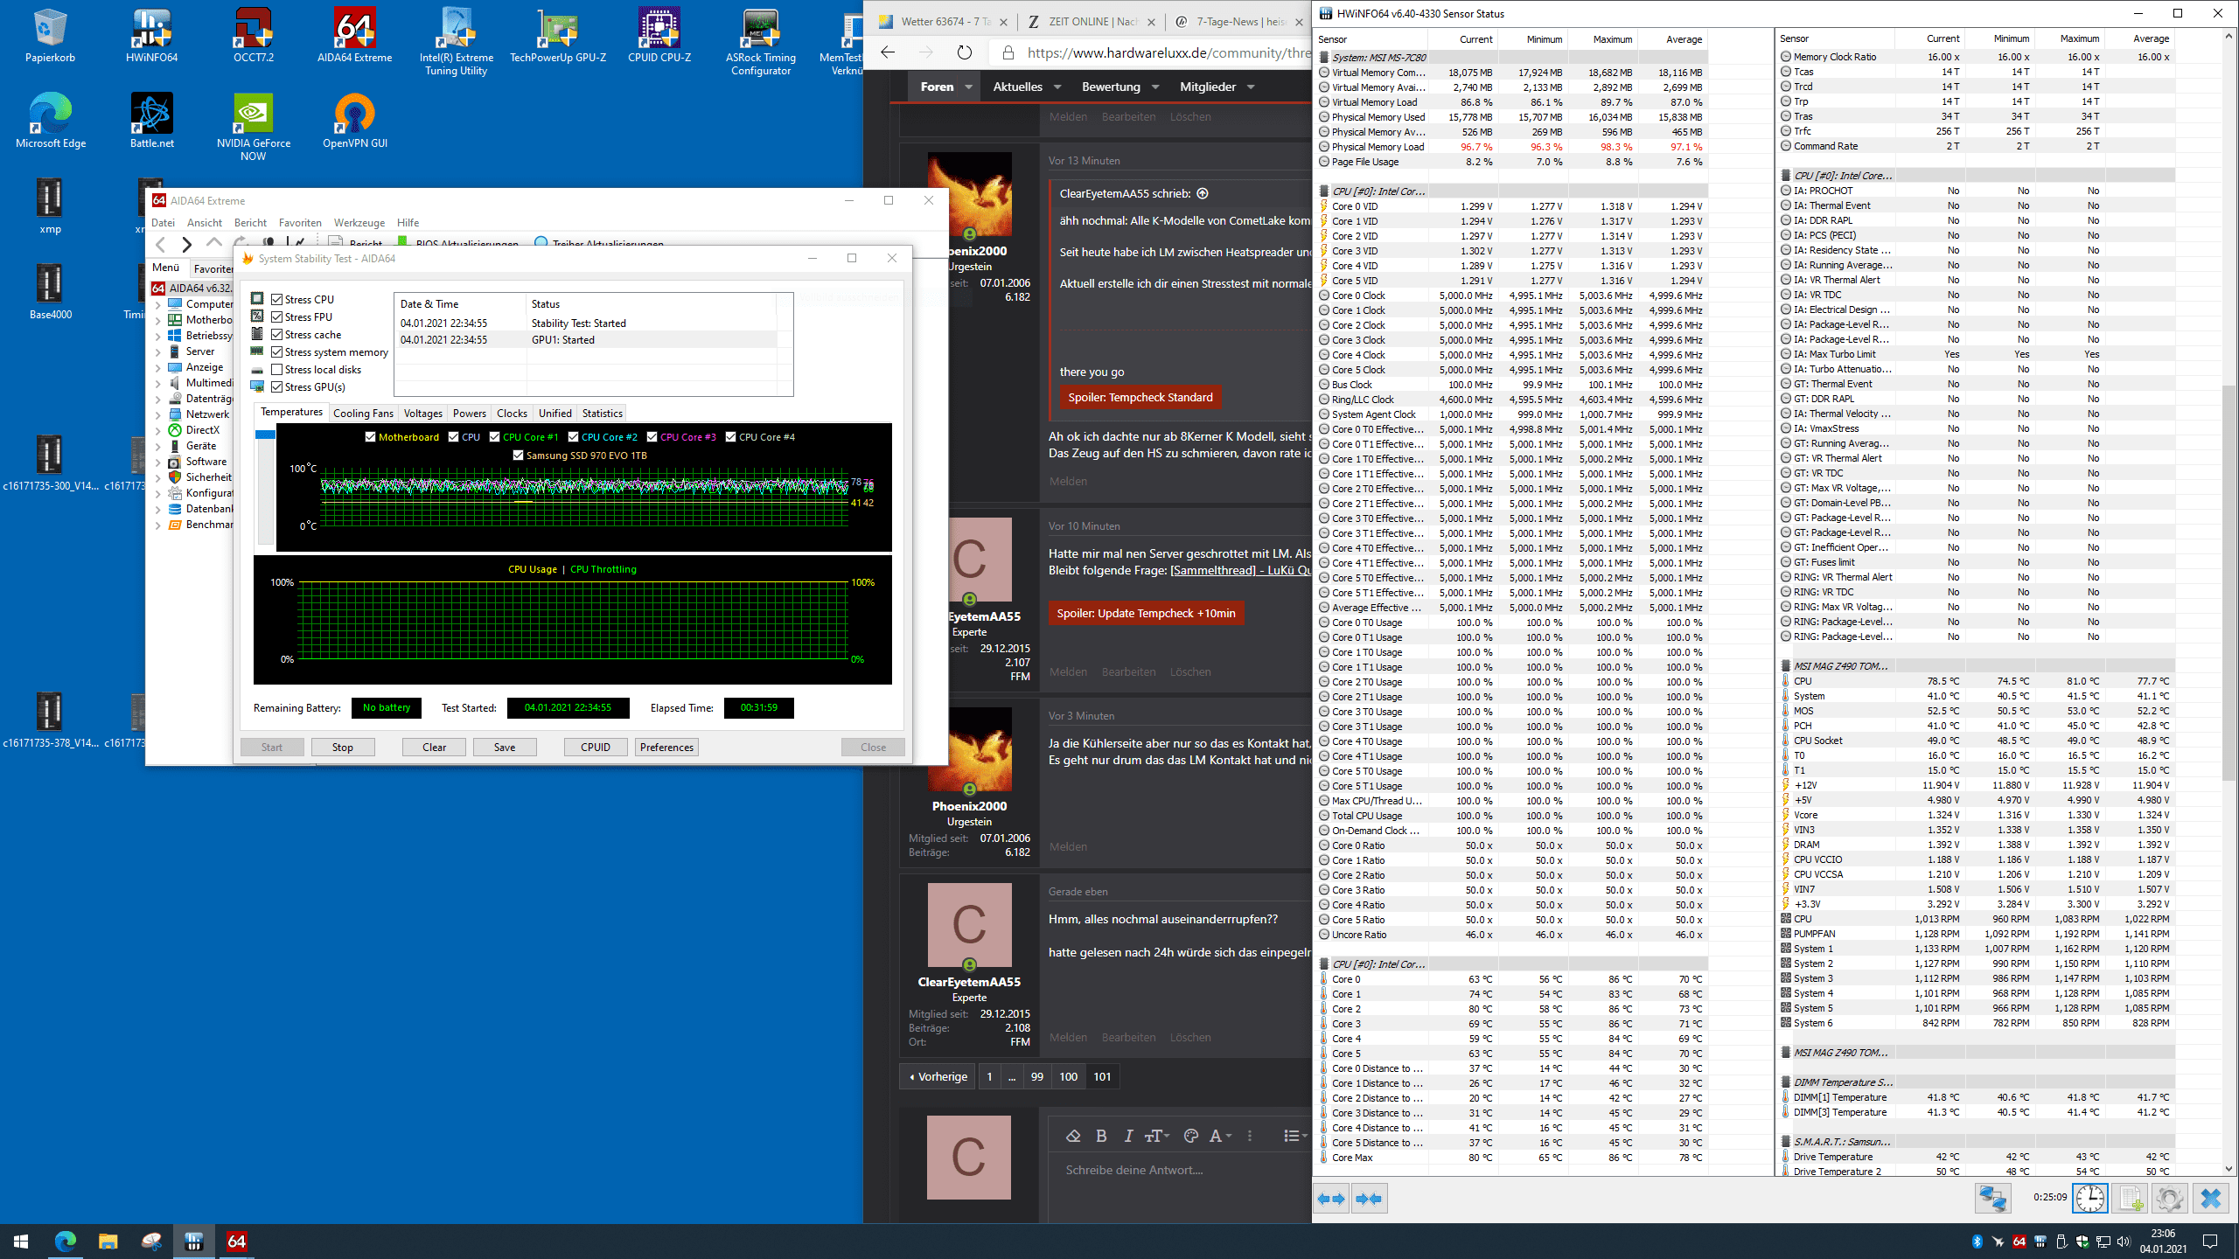Click browser back arrow button
This screenshot has height=1259, width=2239.
(x=888, y=52)
